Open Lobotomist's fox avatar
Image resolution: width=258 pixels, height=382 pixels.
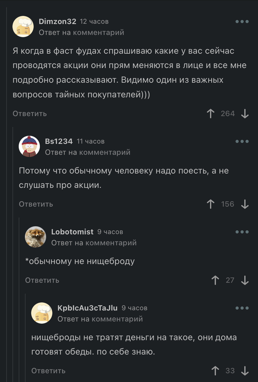[35, 237]
